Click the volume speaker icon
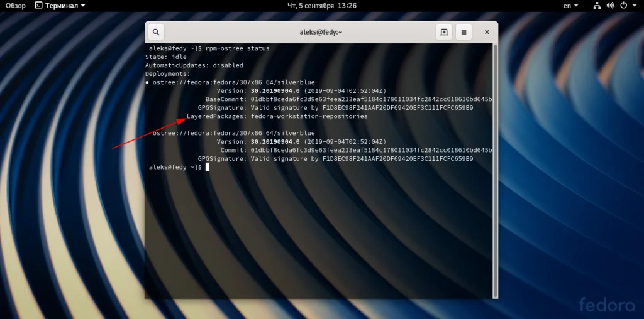The width and height of the screenshot is (644, 319). click(x=610, y=6)
